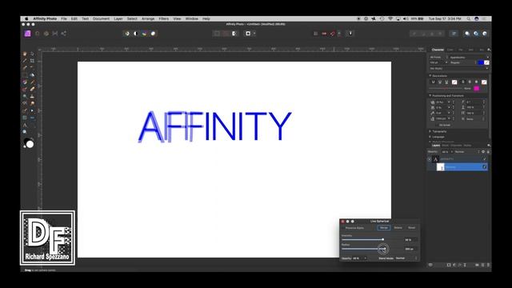The height and width of the screenshot is (288, 512).
Task: Switch to the Export persona
Action: pos(64,34)
